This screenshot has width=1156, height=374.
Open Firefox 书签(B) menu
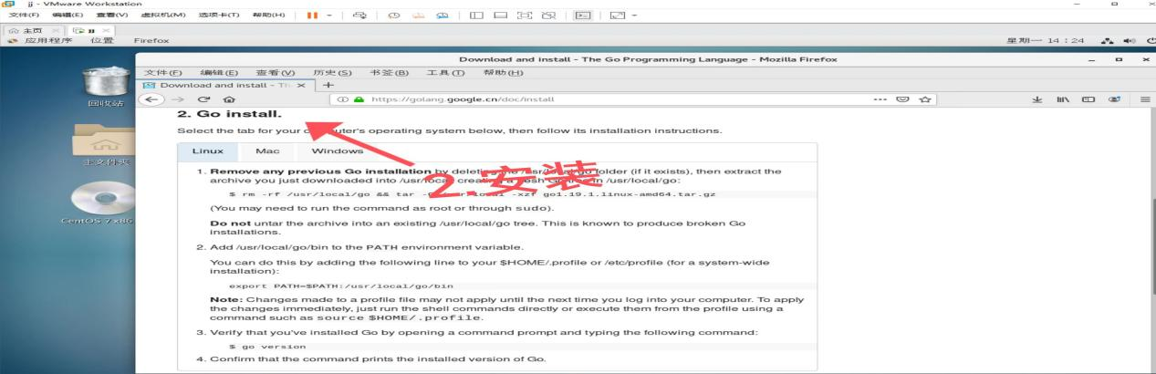pos(389,72)
